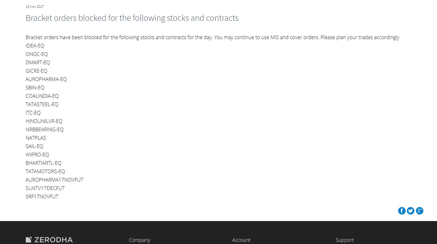
Task: Click the SUNTV17DECFUT contract line
Action: [x=45, y=188]
